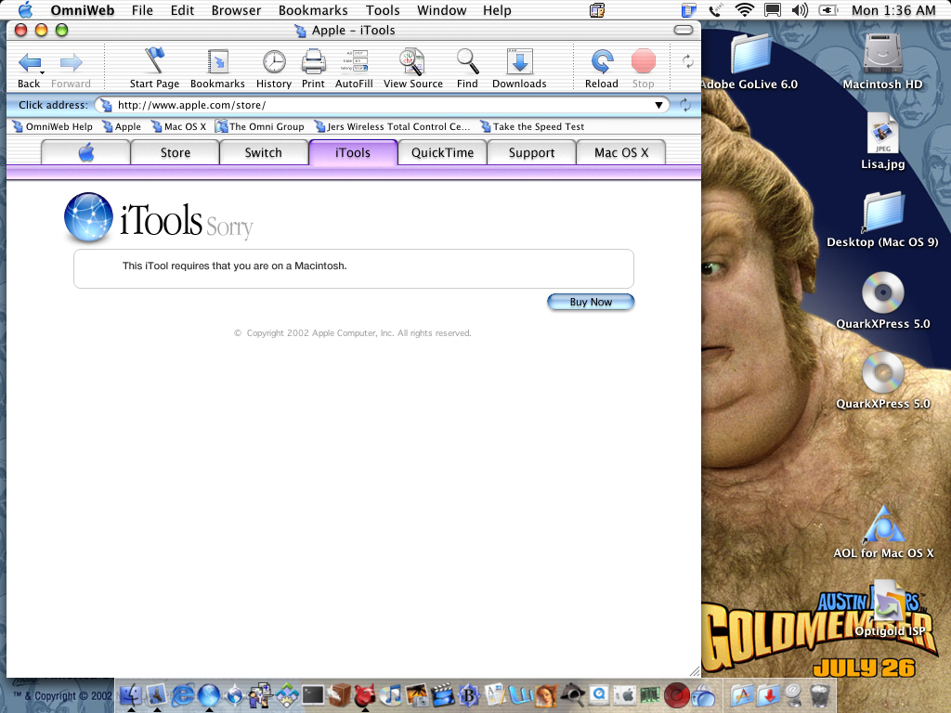Switch to the Support tab
The height and width of the screenshot is (713, 951).
click(x=531, y=152)
